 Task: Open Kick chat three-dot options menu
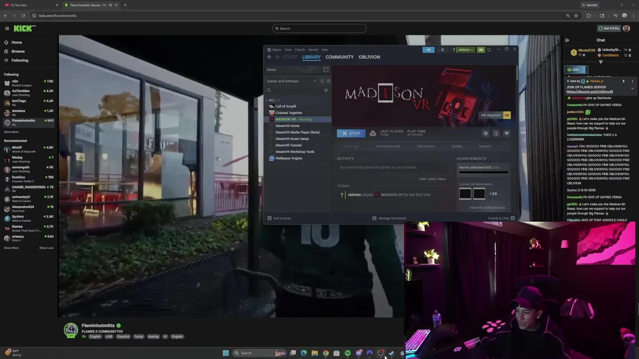click(632, 81)
